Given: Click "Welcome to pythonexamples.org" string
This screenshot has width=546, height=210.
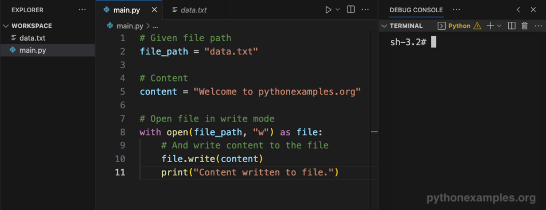Looking at the screenshot, I should [277, 92].
